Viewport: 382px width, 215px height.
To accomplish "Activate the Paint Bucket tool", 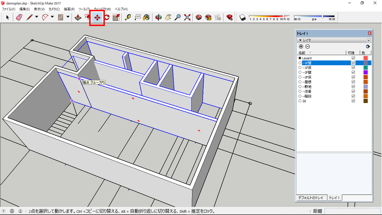I will 146,17.
